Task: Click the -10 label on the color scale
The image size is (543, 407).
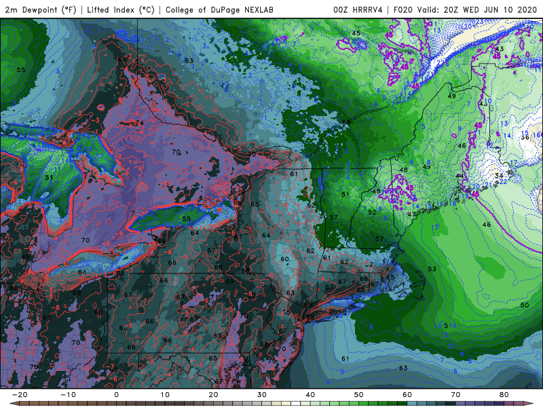Action: 68,395
